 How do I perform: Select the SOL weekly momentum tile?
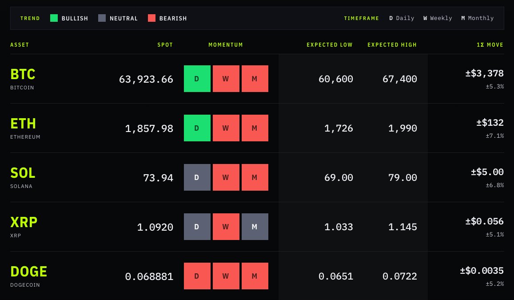pyautogui.click(x=226, y=177)
